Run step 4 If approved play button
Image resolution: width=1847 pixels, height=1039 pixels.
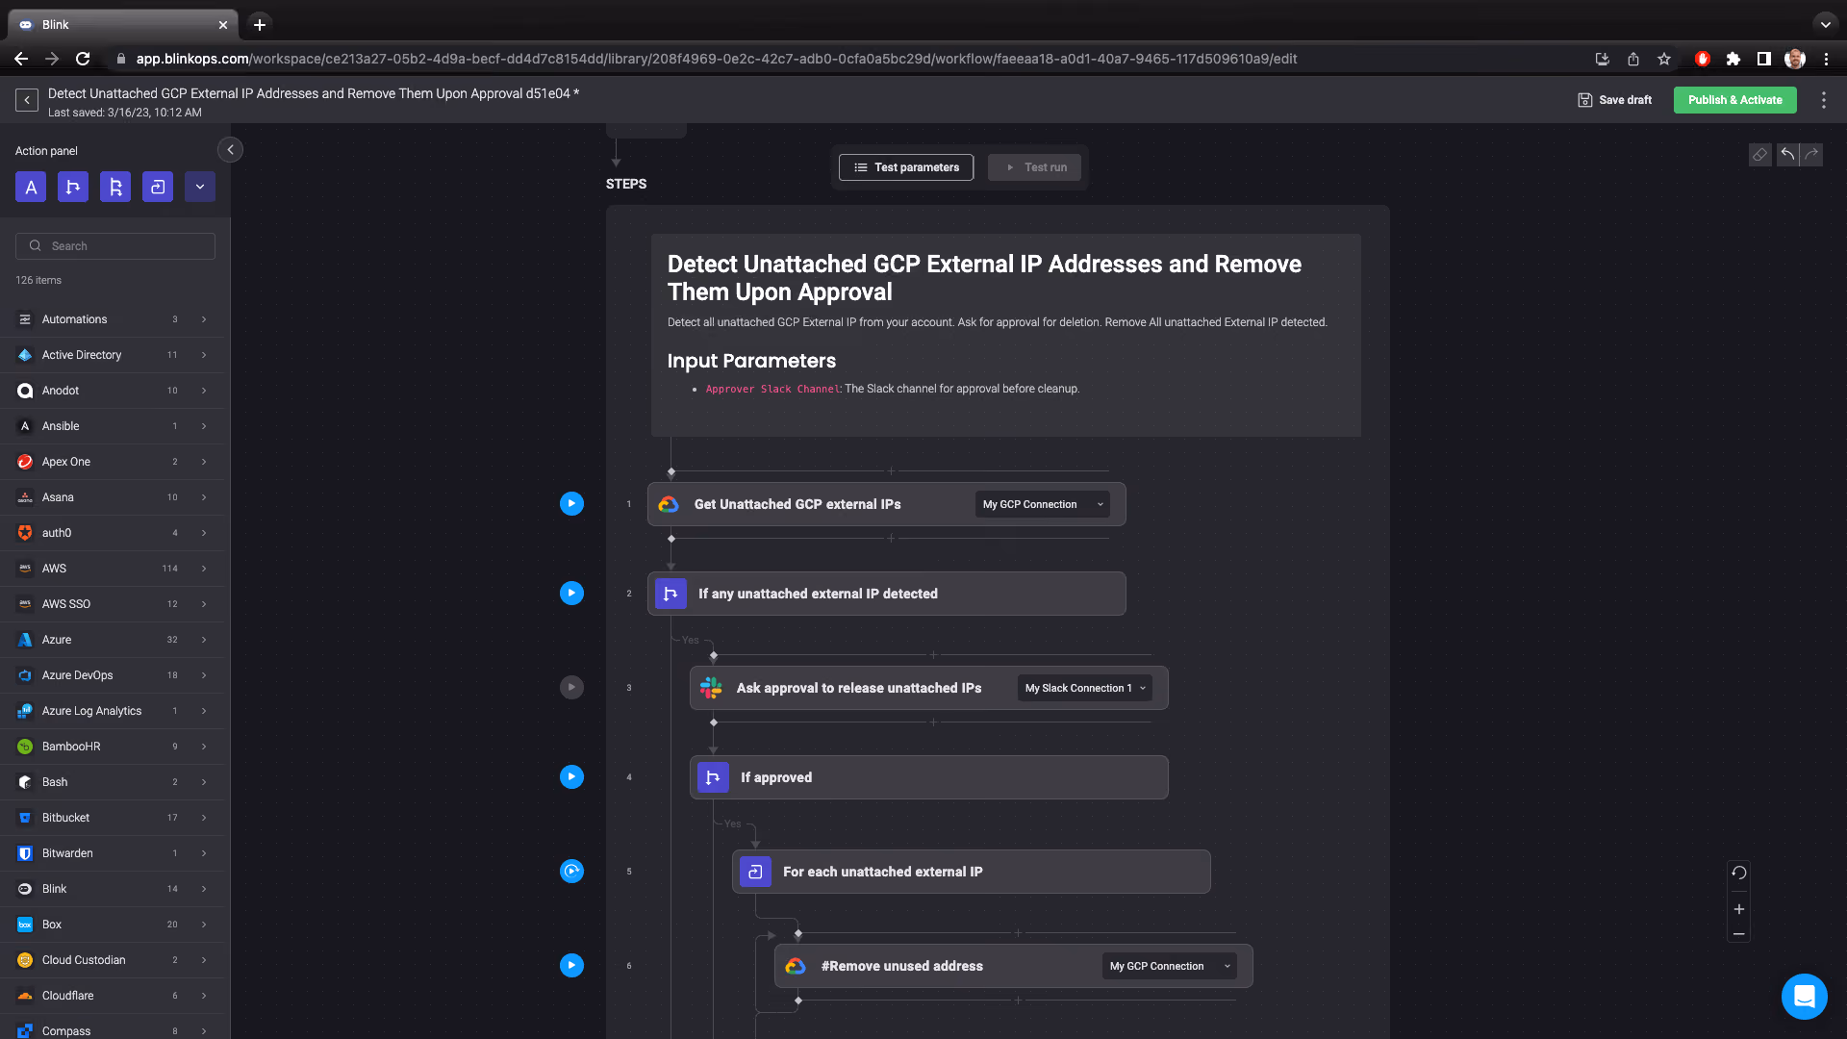point(571,777)
